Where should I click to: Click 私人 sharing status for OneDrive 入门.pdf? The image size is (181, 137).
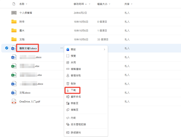click(x=127, y=102)
